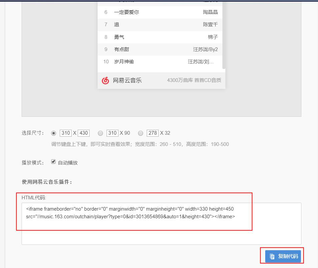Screen dimensions: 318x268
Task: Select the 310 X 430 size radio
Action: pyautogui.click(x=53, y=133)
